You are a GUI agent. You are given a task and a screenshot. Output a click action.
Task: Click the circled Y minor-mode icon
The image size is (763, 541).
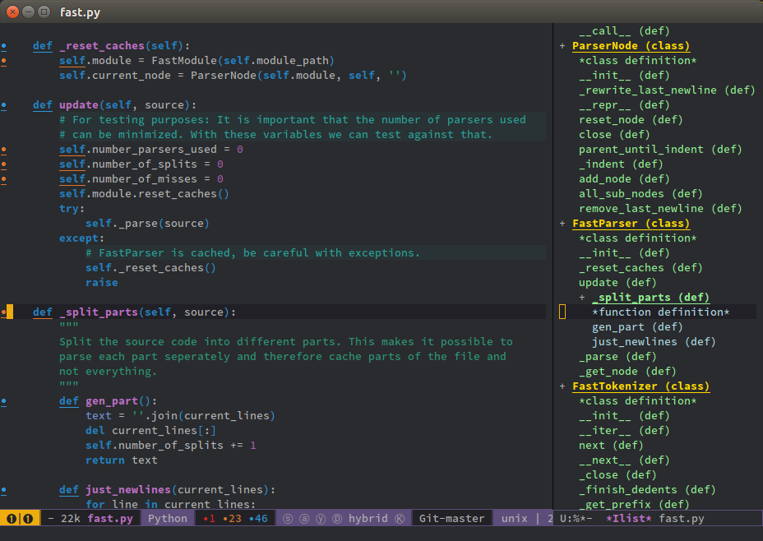tap(319, 518)
